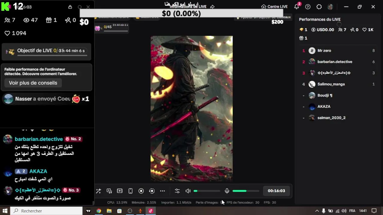Click the replay clip capture icon
Screen dimensions: 383x215
click(x=152, y=191)
